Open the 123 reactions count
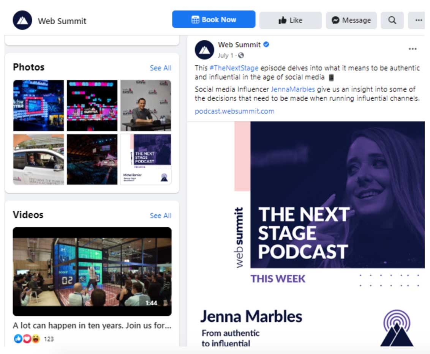The height and width of the screenshot is (354, 430). pyautogui.click(x=49, y=339)
